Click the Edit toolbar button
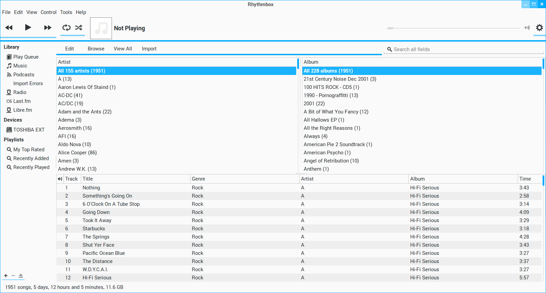Viewport: 546px width, 293px height. (x=70, y=49)
